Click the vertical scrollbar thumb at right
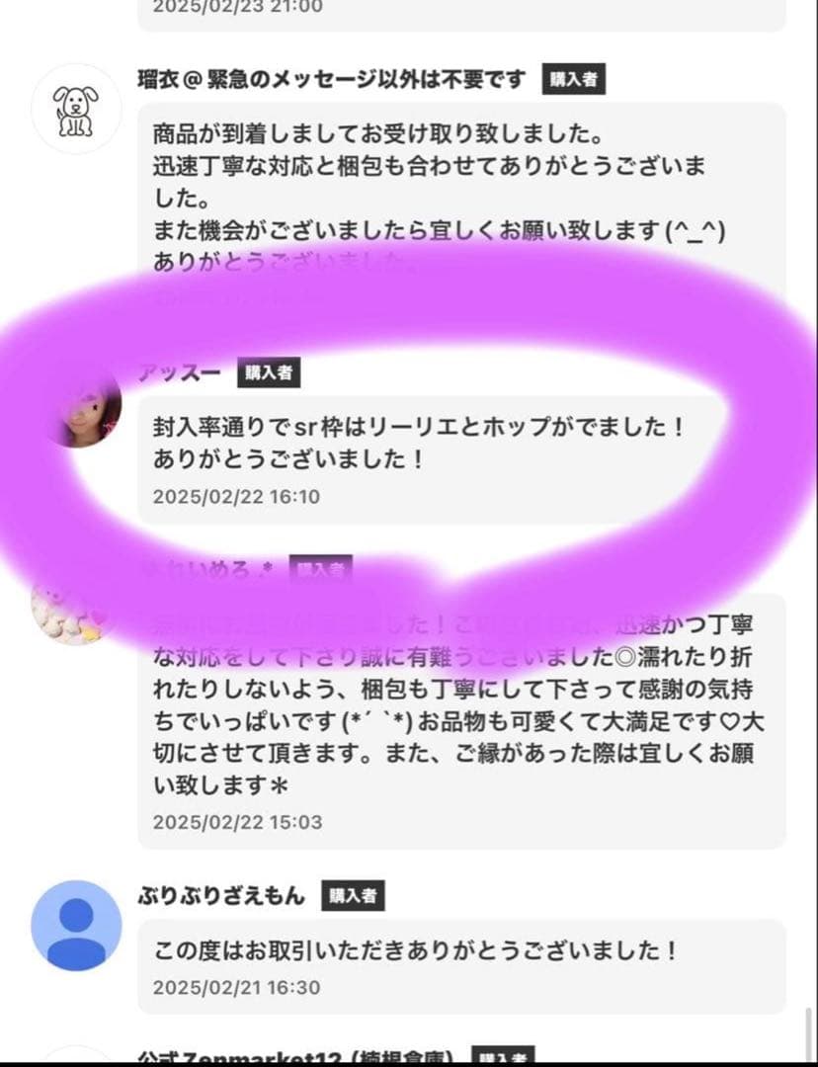The height and width of the screenshot is (1067, 818). coord(808,1034)
